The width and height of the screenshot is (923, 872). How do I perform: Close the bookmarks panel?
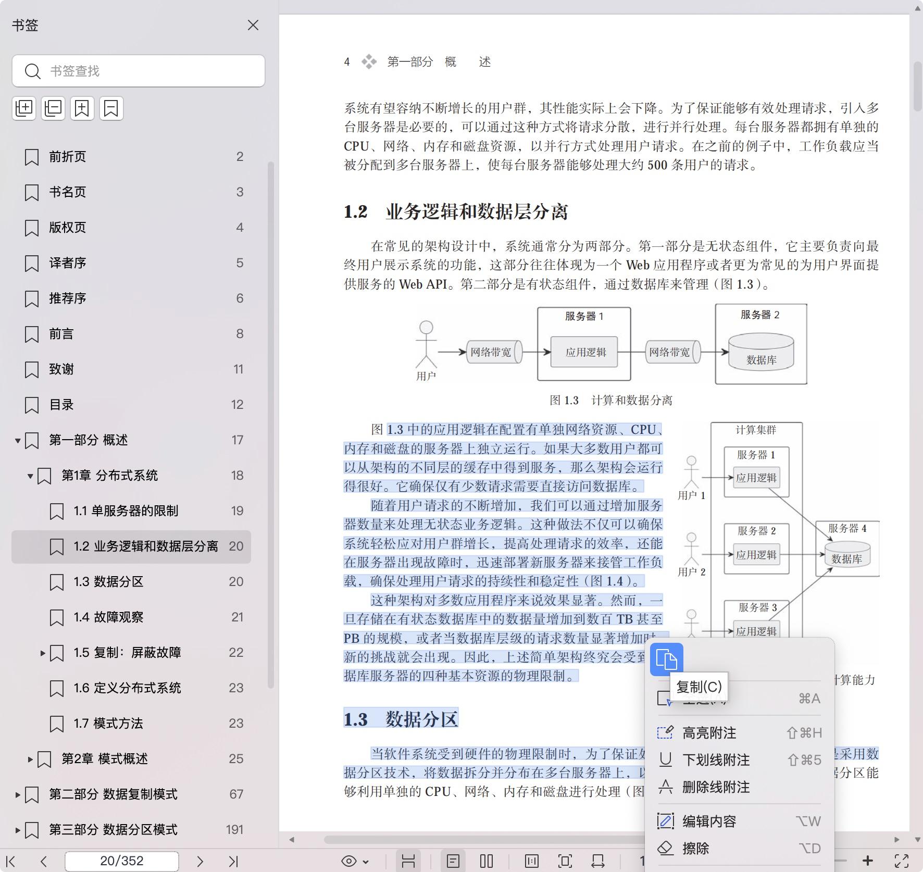point(253,25)
